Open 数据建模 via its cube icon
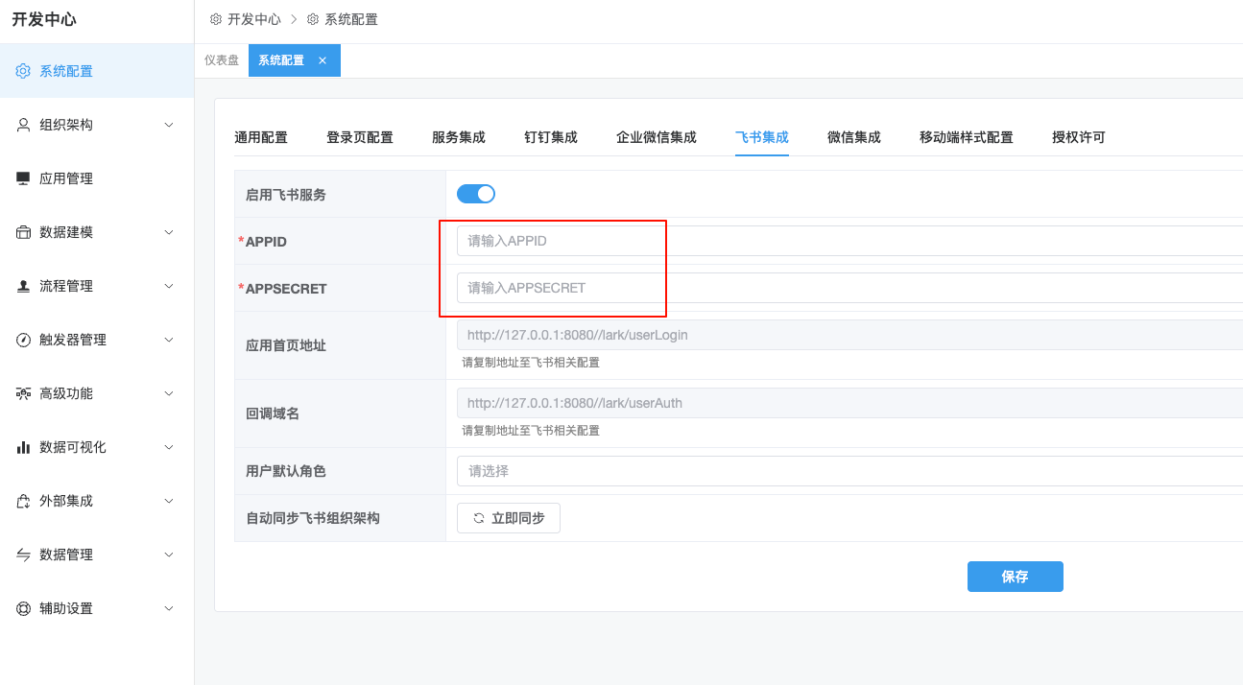 click(22, 231)
